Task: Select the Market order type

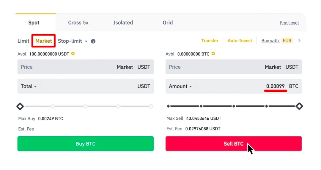Action: pyautogui.click(x=44, y=41)
